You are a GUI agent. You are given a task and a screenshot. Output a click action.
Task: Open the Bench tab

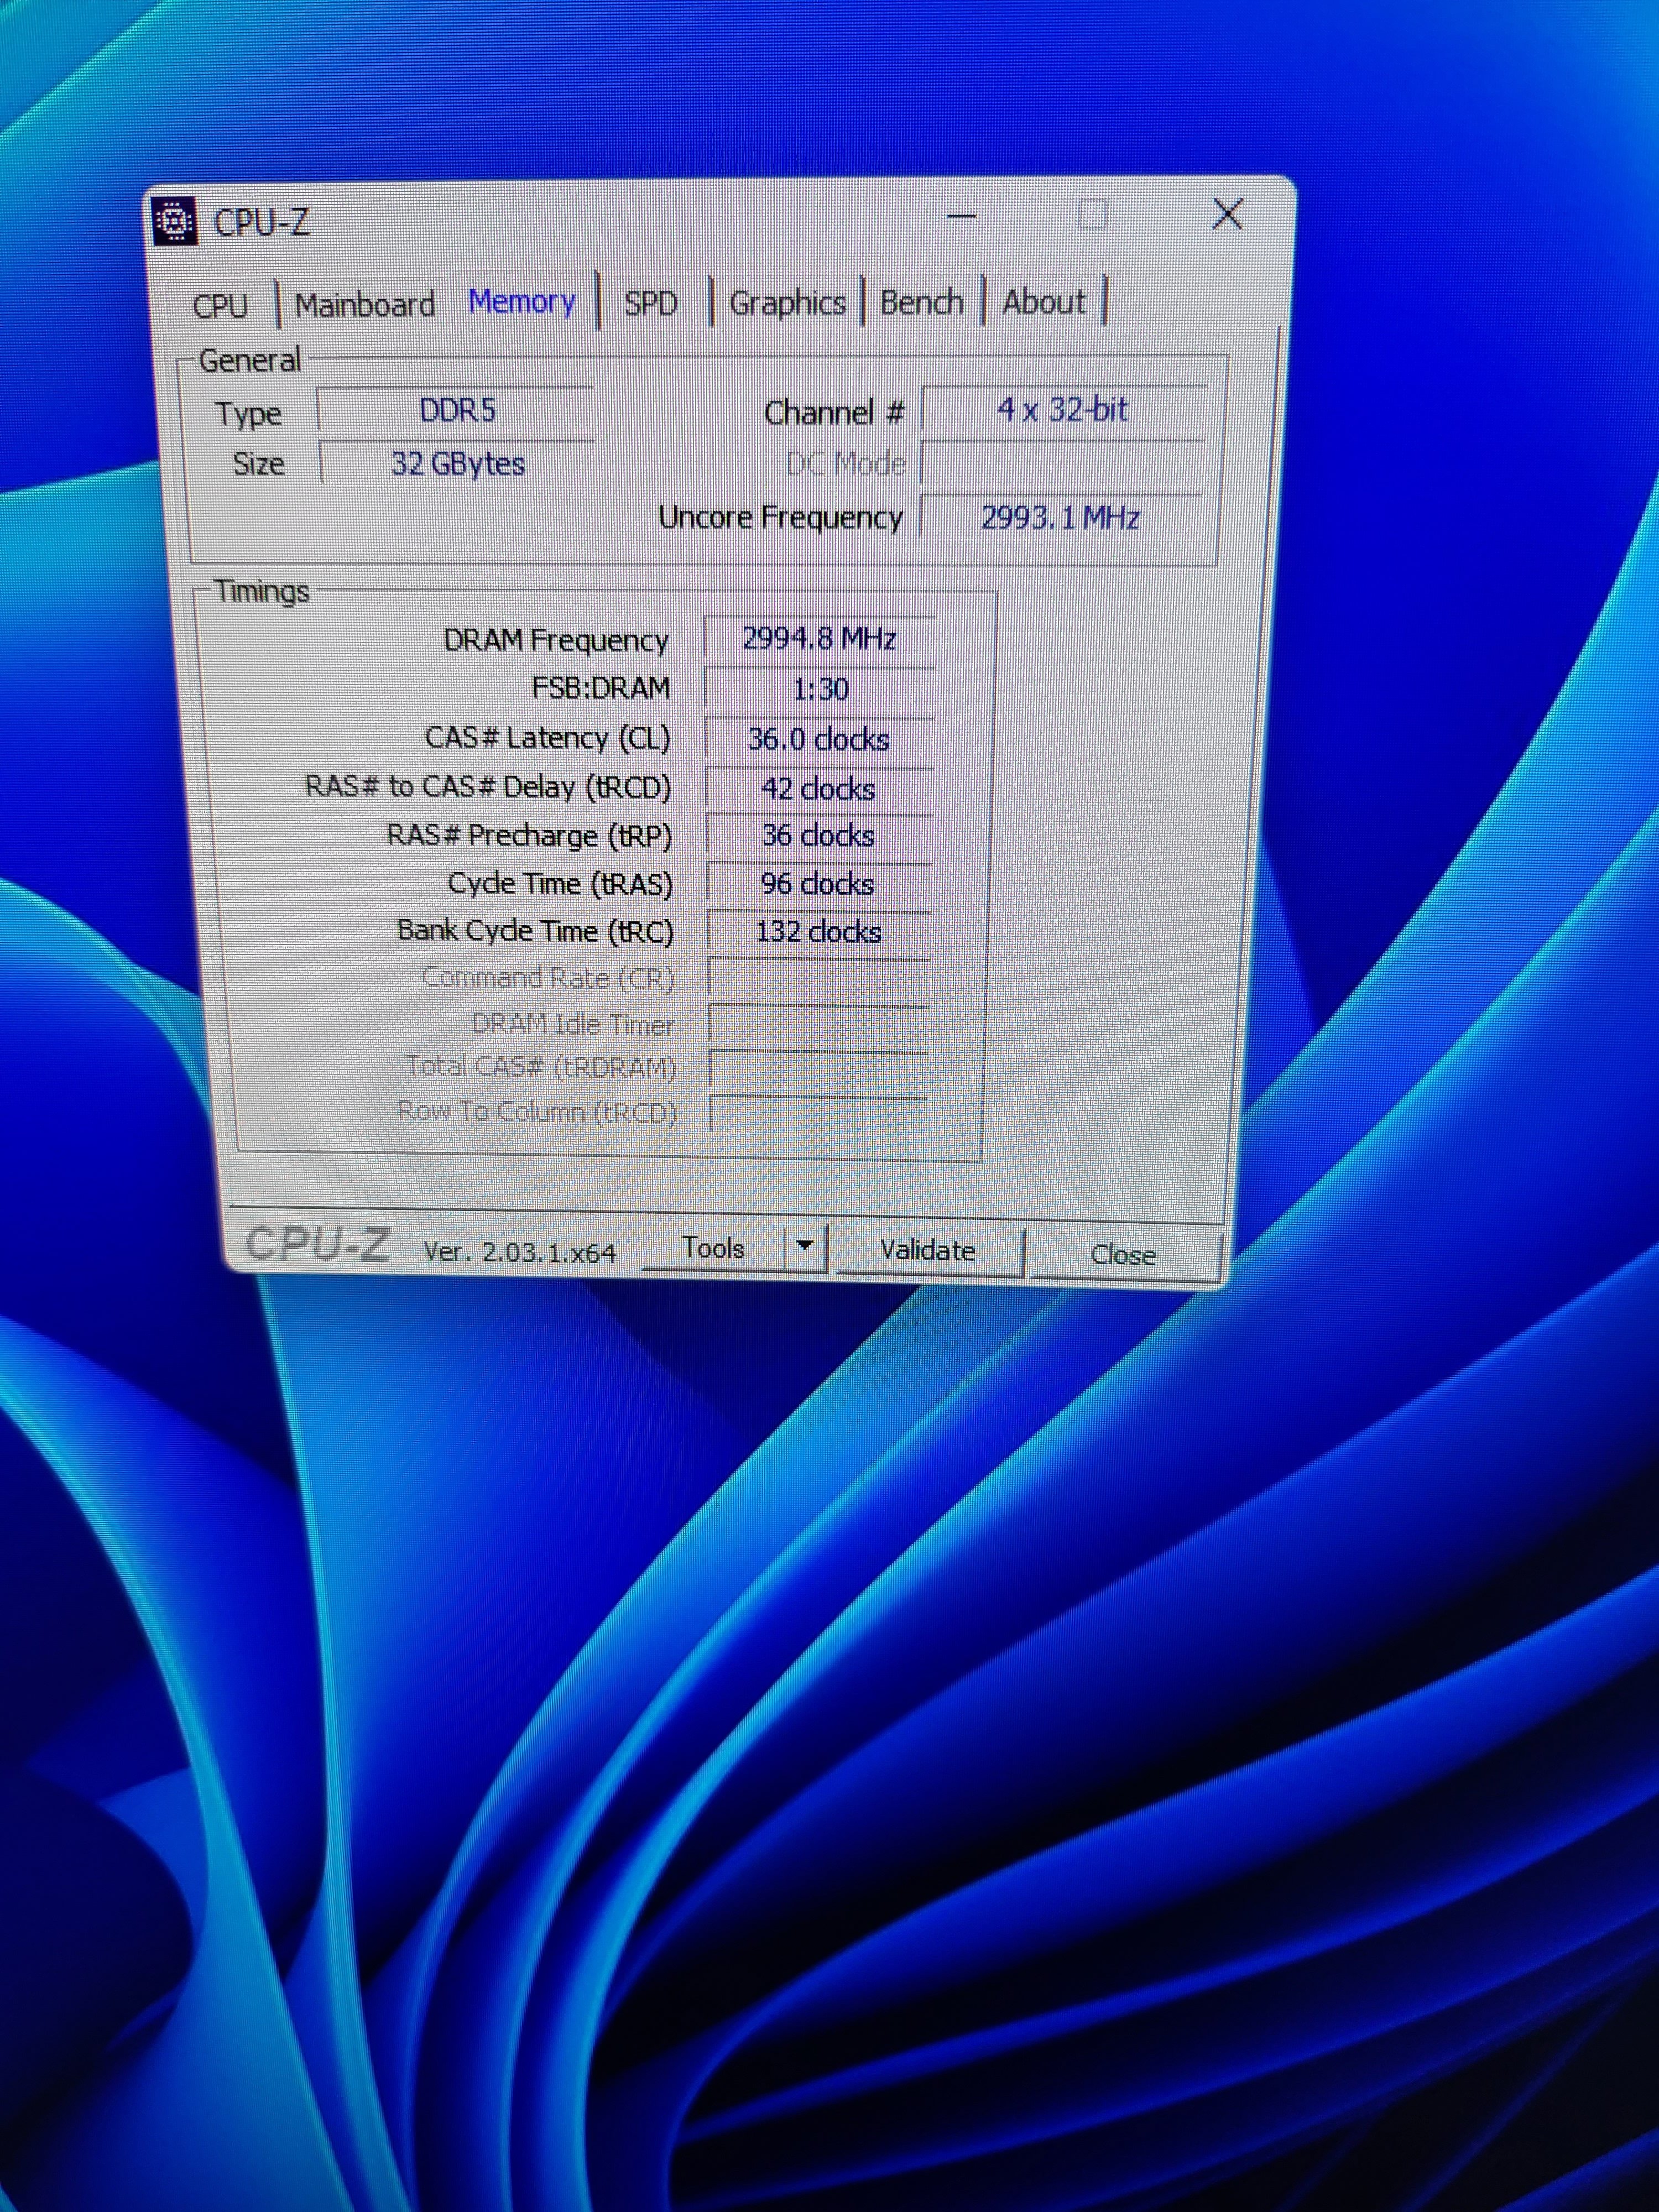(921, 302)
